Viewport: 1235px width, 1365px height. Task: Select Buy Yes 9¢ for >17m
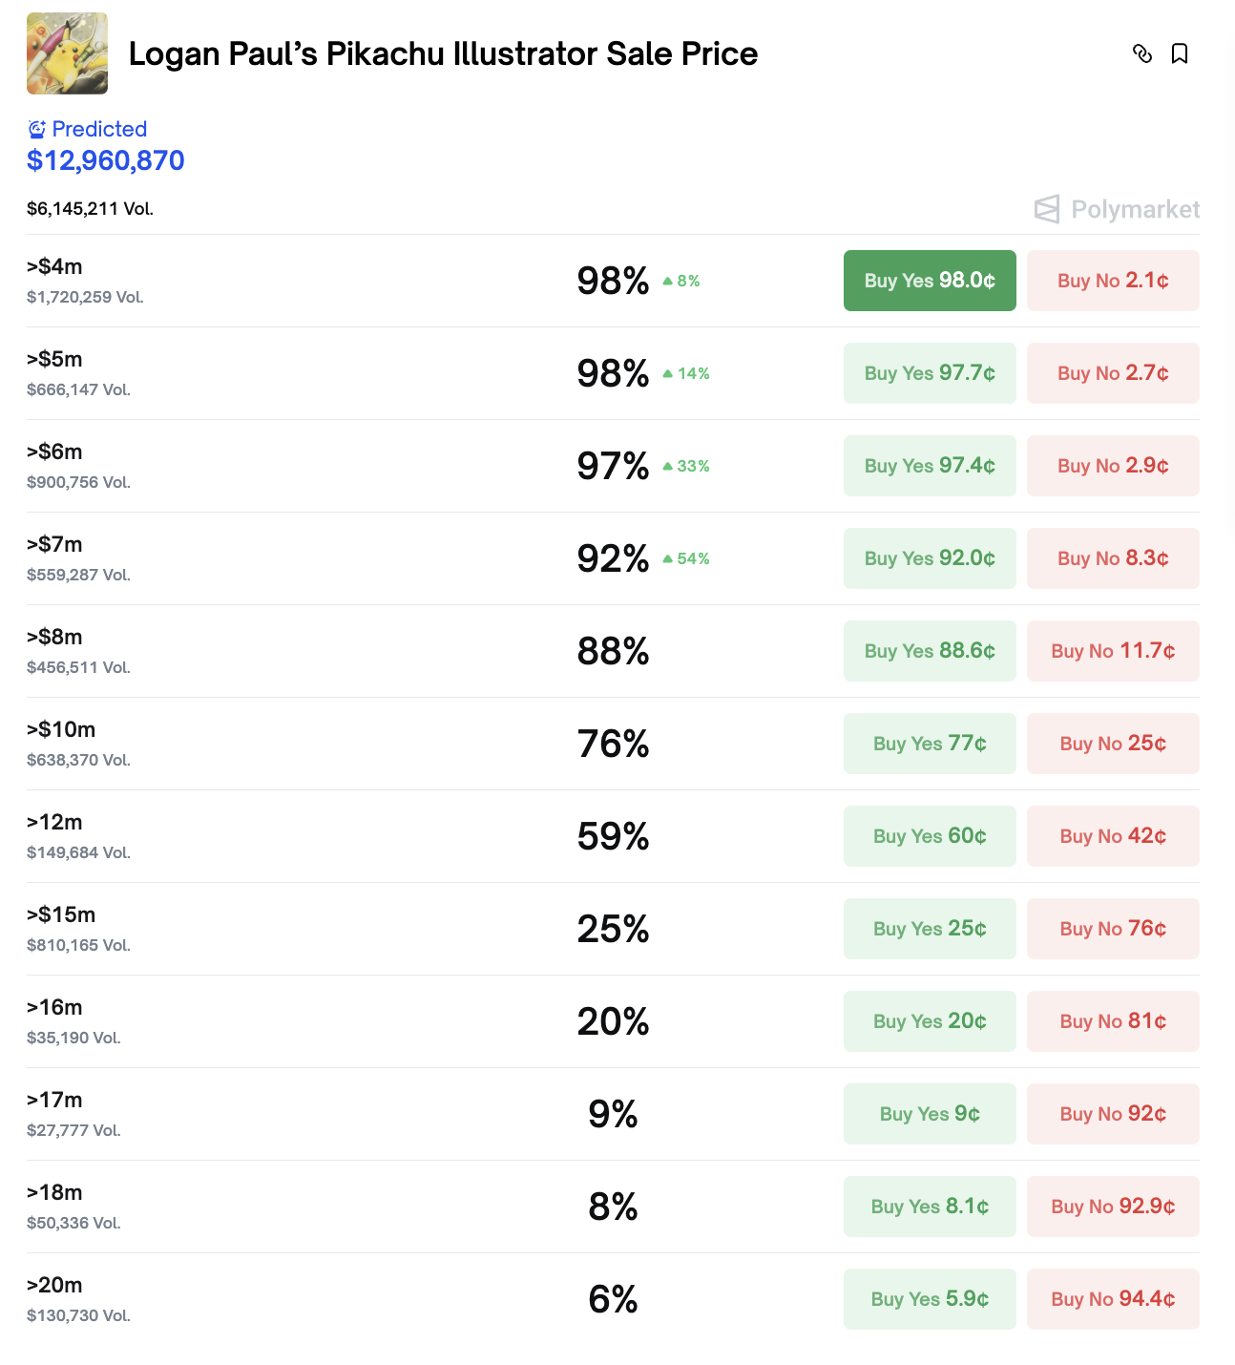(930, 1114)
